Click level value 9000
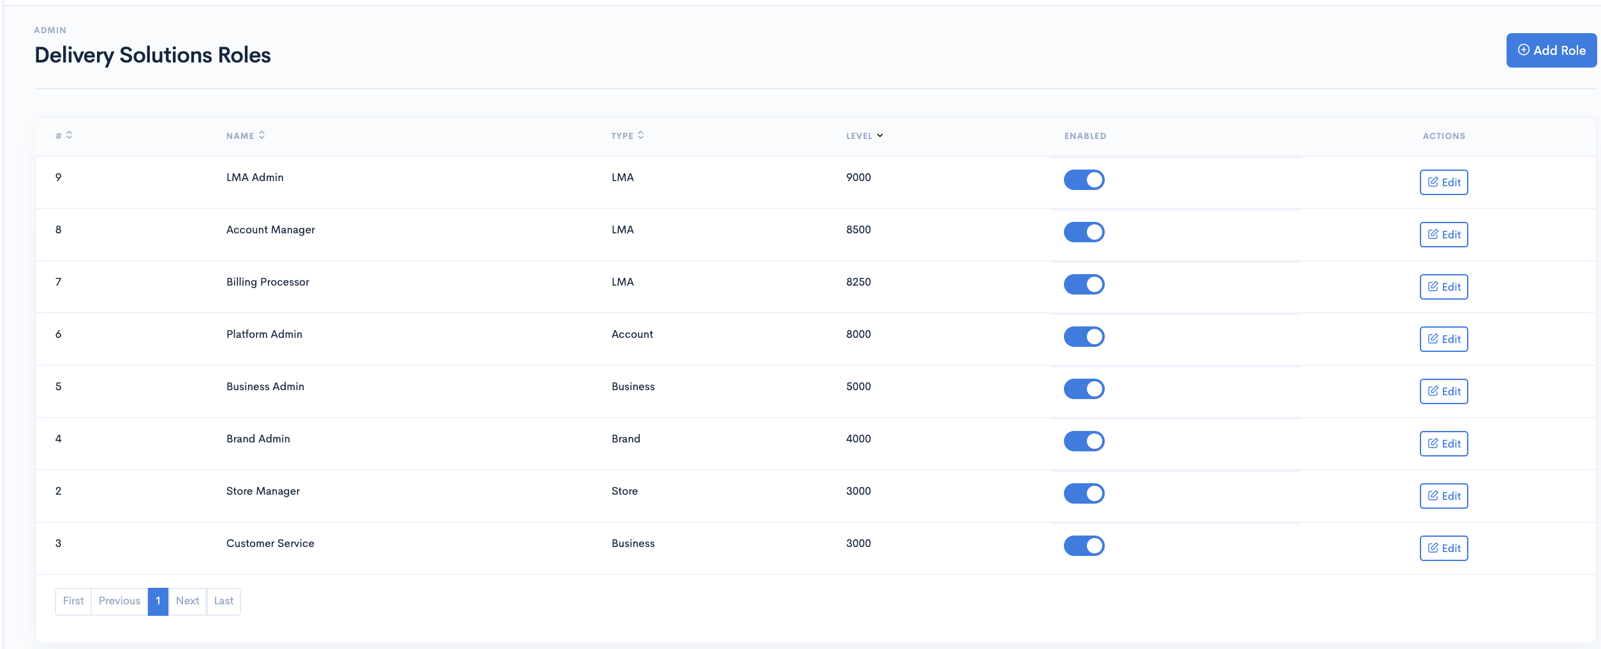1601x649 pixels. 858,177
